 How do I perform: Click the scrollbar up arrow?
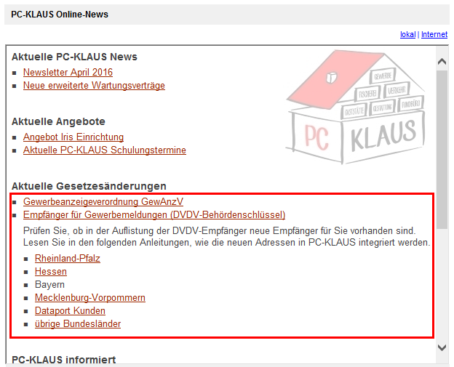point(442,56)
